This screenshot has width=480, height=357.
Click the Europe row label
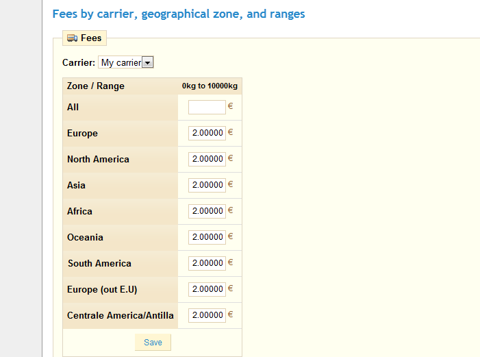pyautogui.click(x=82, y=134)
